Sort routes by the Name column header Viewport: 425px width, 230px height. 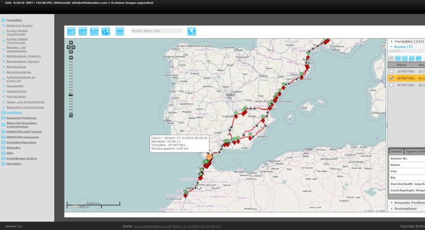pos(402,65)
